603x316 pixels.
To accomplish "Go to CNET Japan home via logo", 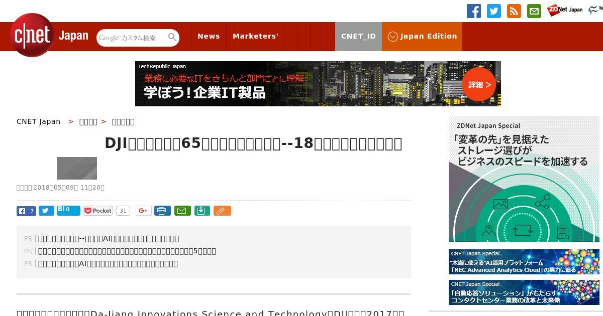I will pos(49,35).
